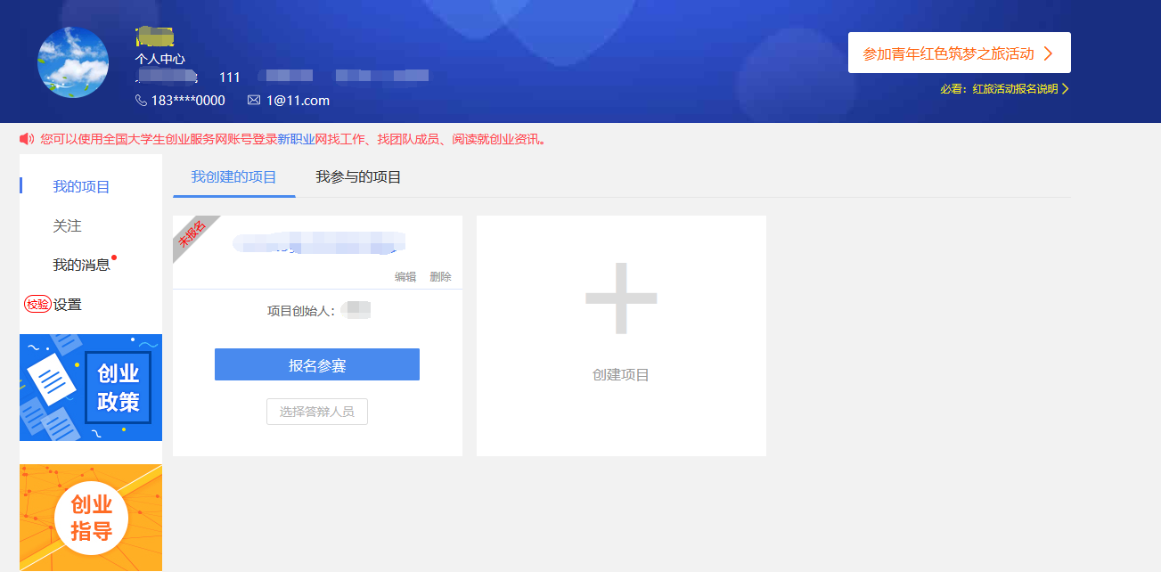Click the 选择答辩人员 button
The width and height of the screenshot is (1161, 572).
(x=316, y=412)
